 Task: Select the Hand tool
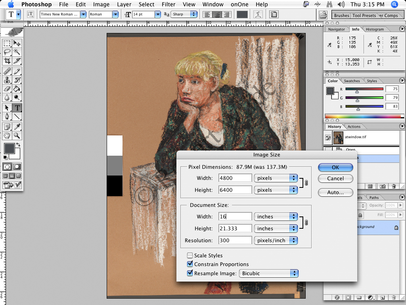coord(7,135)
